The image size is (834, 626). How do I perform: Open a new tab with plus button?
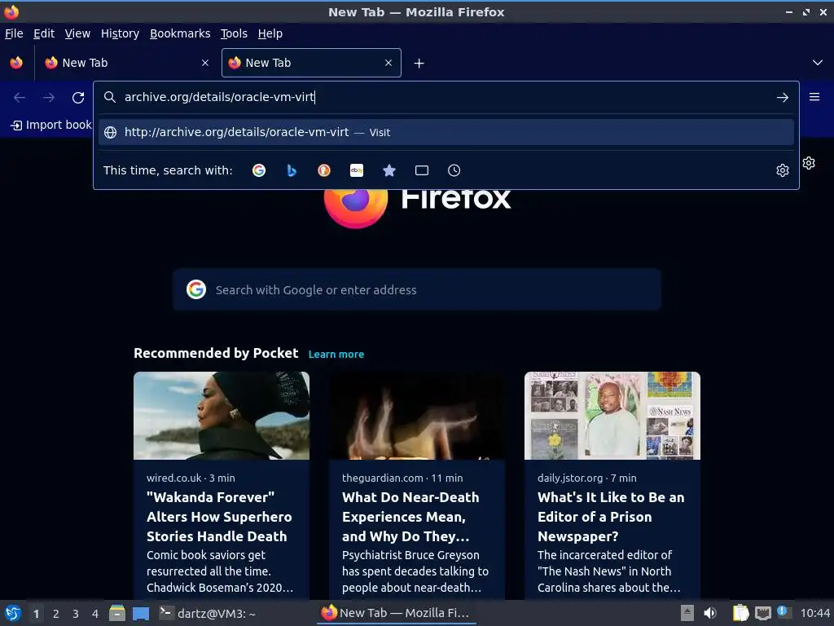pos(419,64)
